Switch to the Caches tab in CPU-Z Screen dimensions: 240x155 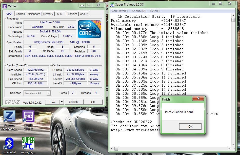(20, 14)
